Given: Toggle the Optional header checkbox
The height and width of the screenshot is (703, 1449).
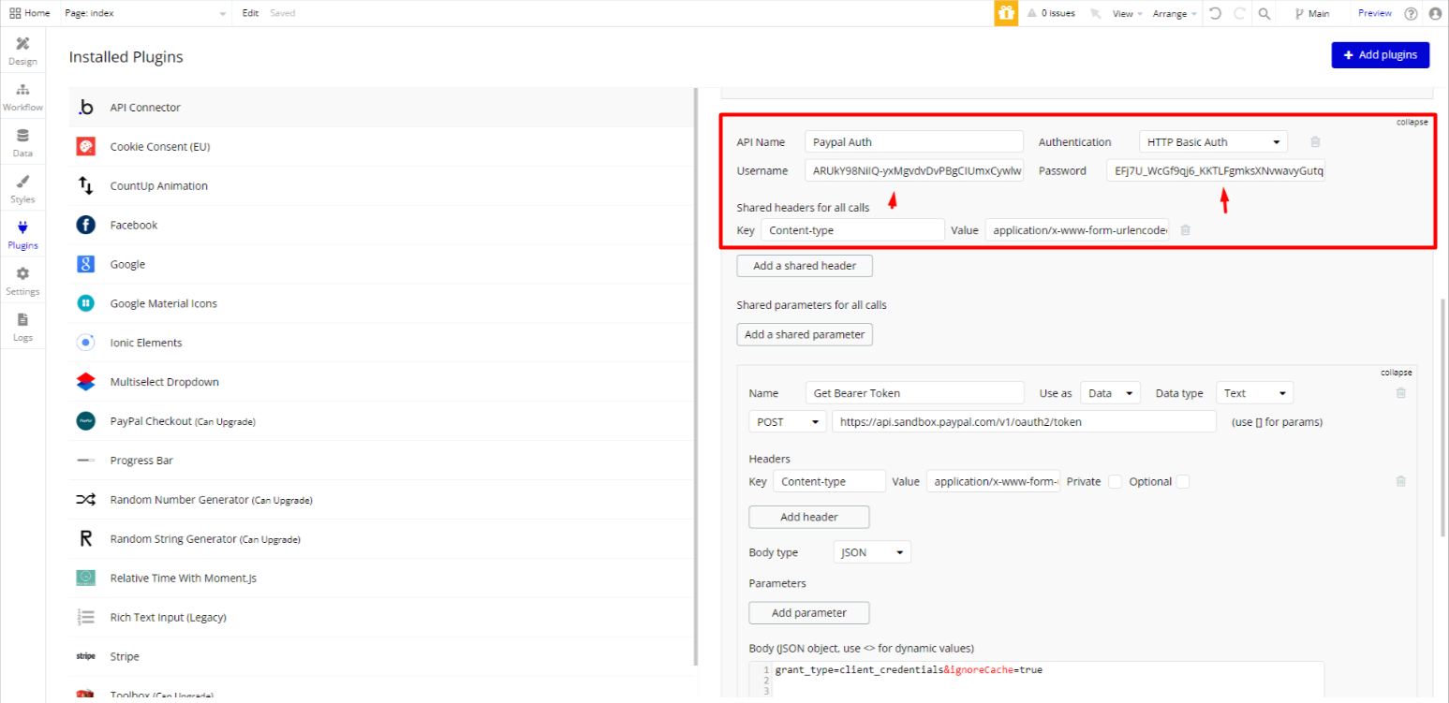Looking at the screenshot, I should [1183, 481].
